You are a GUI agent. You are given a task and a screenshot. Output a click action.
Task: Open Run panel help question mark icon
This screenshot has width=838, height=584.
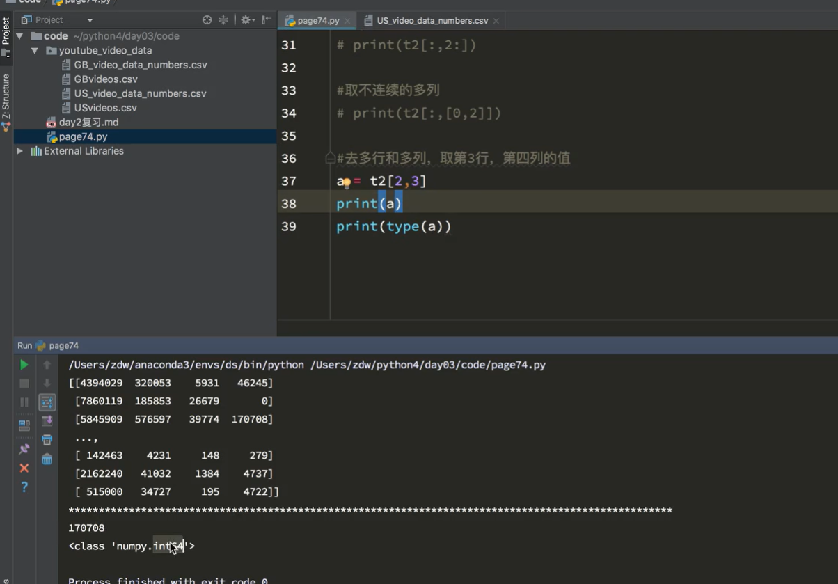(24, 487)
